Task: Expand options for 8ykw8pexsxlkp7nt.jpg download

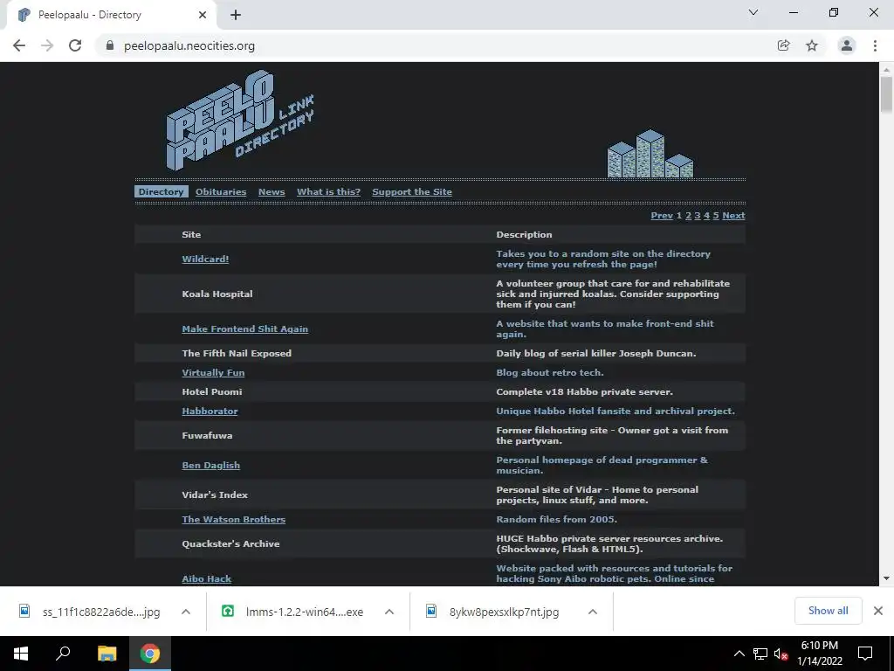Action: pos(593,612)
